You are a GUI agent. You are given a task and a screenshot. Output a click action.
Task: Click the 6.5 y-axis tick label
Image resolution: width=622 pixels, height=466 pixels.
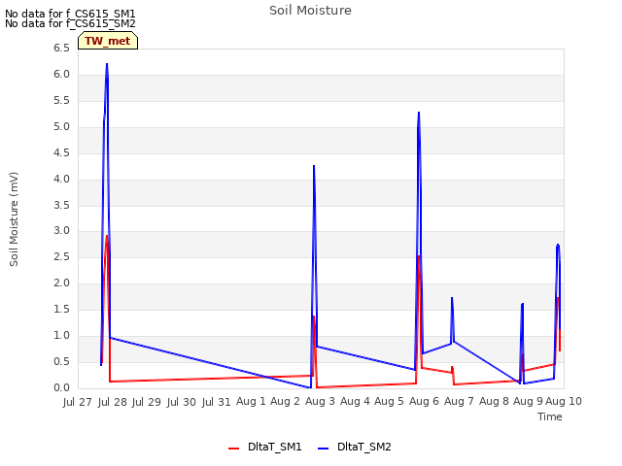pos(61,48)
